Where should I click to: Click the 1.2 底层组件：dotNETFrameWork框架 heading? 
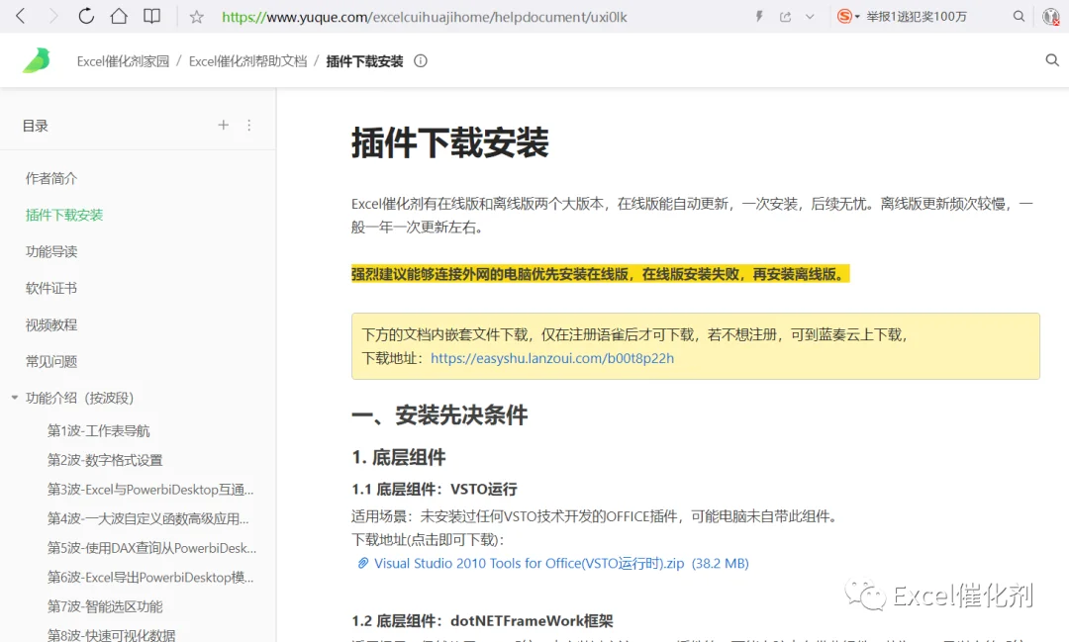tap(482, 621)
